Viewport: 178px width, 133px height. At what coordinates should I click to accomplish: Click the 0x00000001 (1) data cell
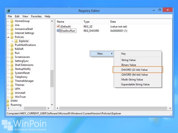click(119, 31)
